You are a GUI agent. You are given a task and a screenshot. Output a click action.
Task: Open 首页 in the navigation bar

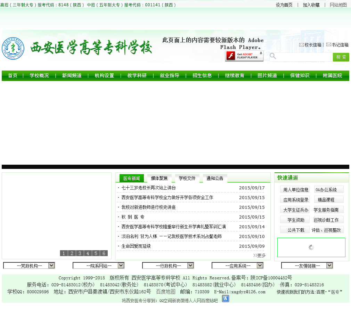coord(13,76)
